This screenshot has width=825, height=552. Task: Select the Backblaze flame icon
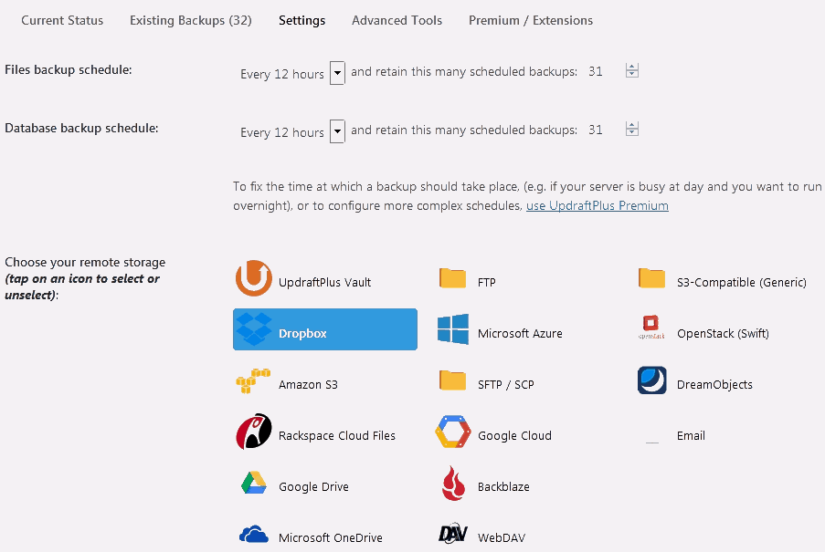(453, 483)
